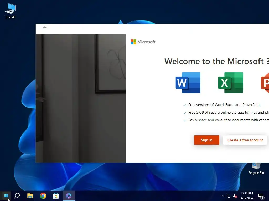Click the 'Free 5 GB of secure online storage' text
The height and width of the screenshot is (201, 269).
coord(229,112)
